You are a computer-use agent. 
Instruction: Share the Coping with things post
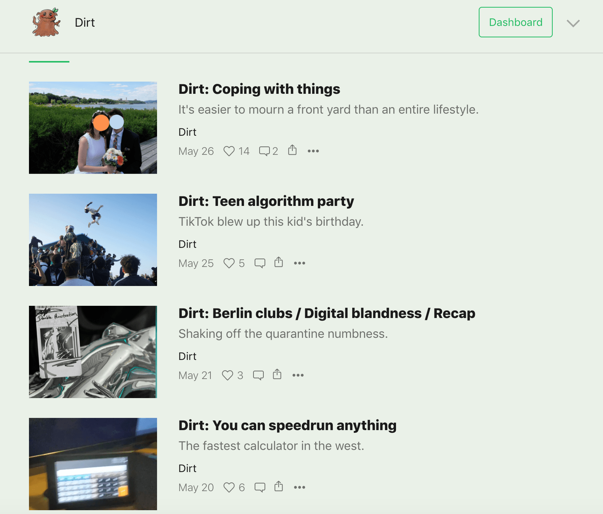coord(292,150)
